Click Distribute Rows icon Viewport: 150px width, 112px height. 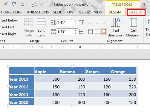pos(81,22)
